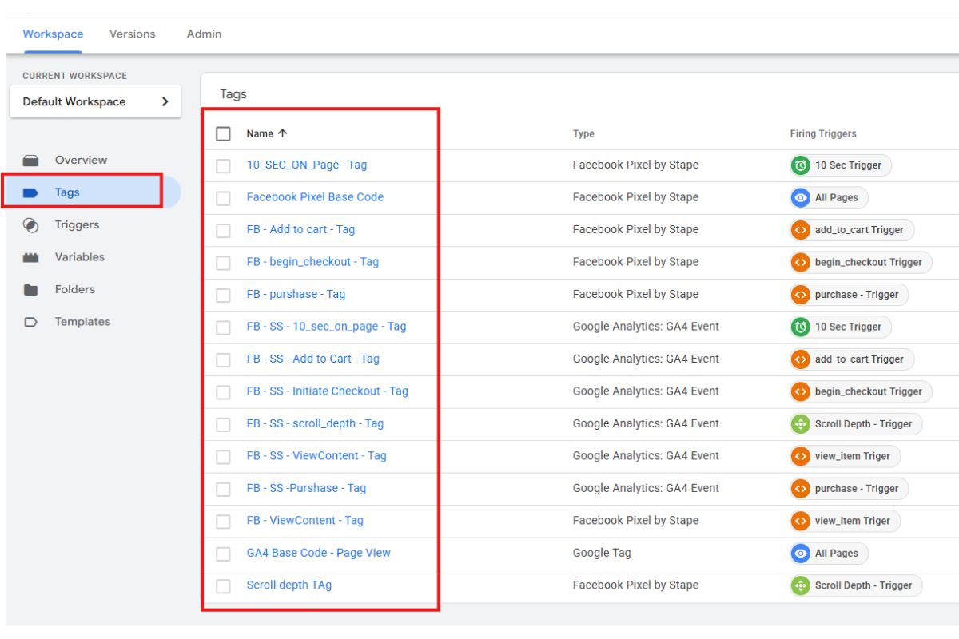
Task: Expand the Default Workspace selector chevron
Action: point(165,102)
